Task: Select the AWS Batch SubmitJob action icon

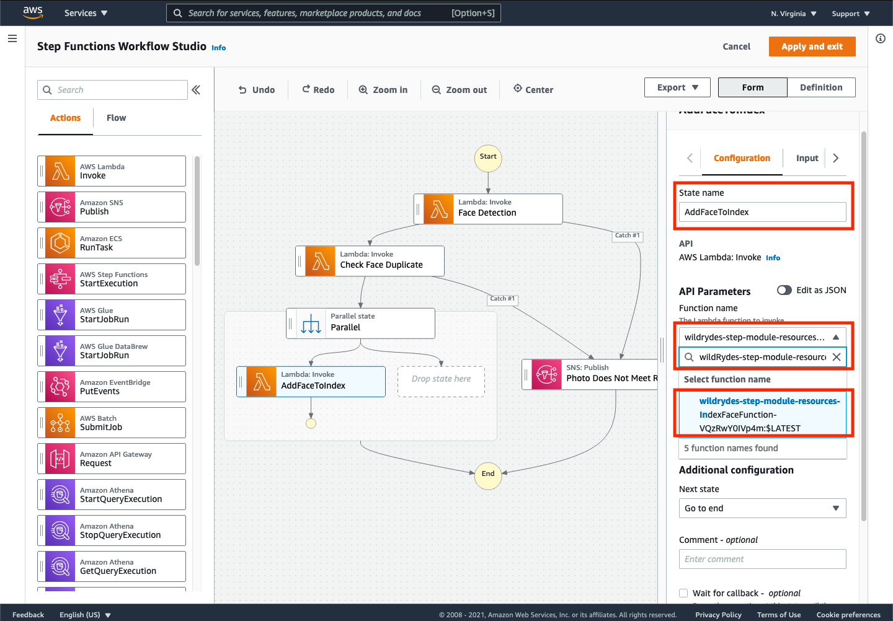Action: 60,423
